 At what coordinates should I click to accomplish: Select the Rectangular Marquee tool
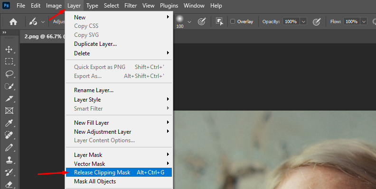[9, 61]
